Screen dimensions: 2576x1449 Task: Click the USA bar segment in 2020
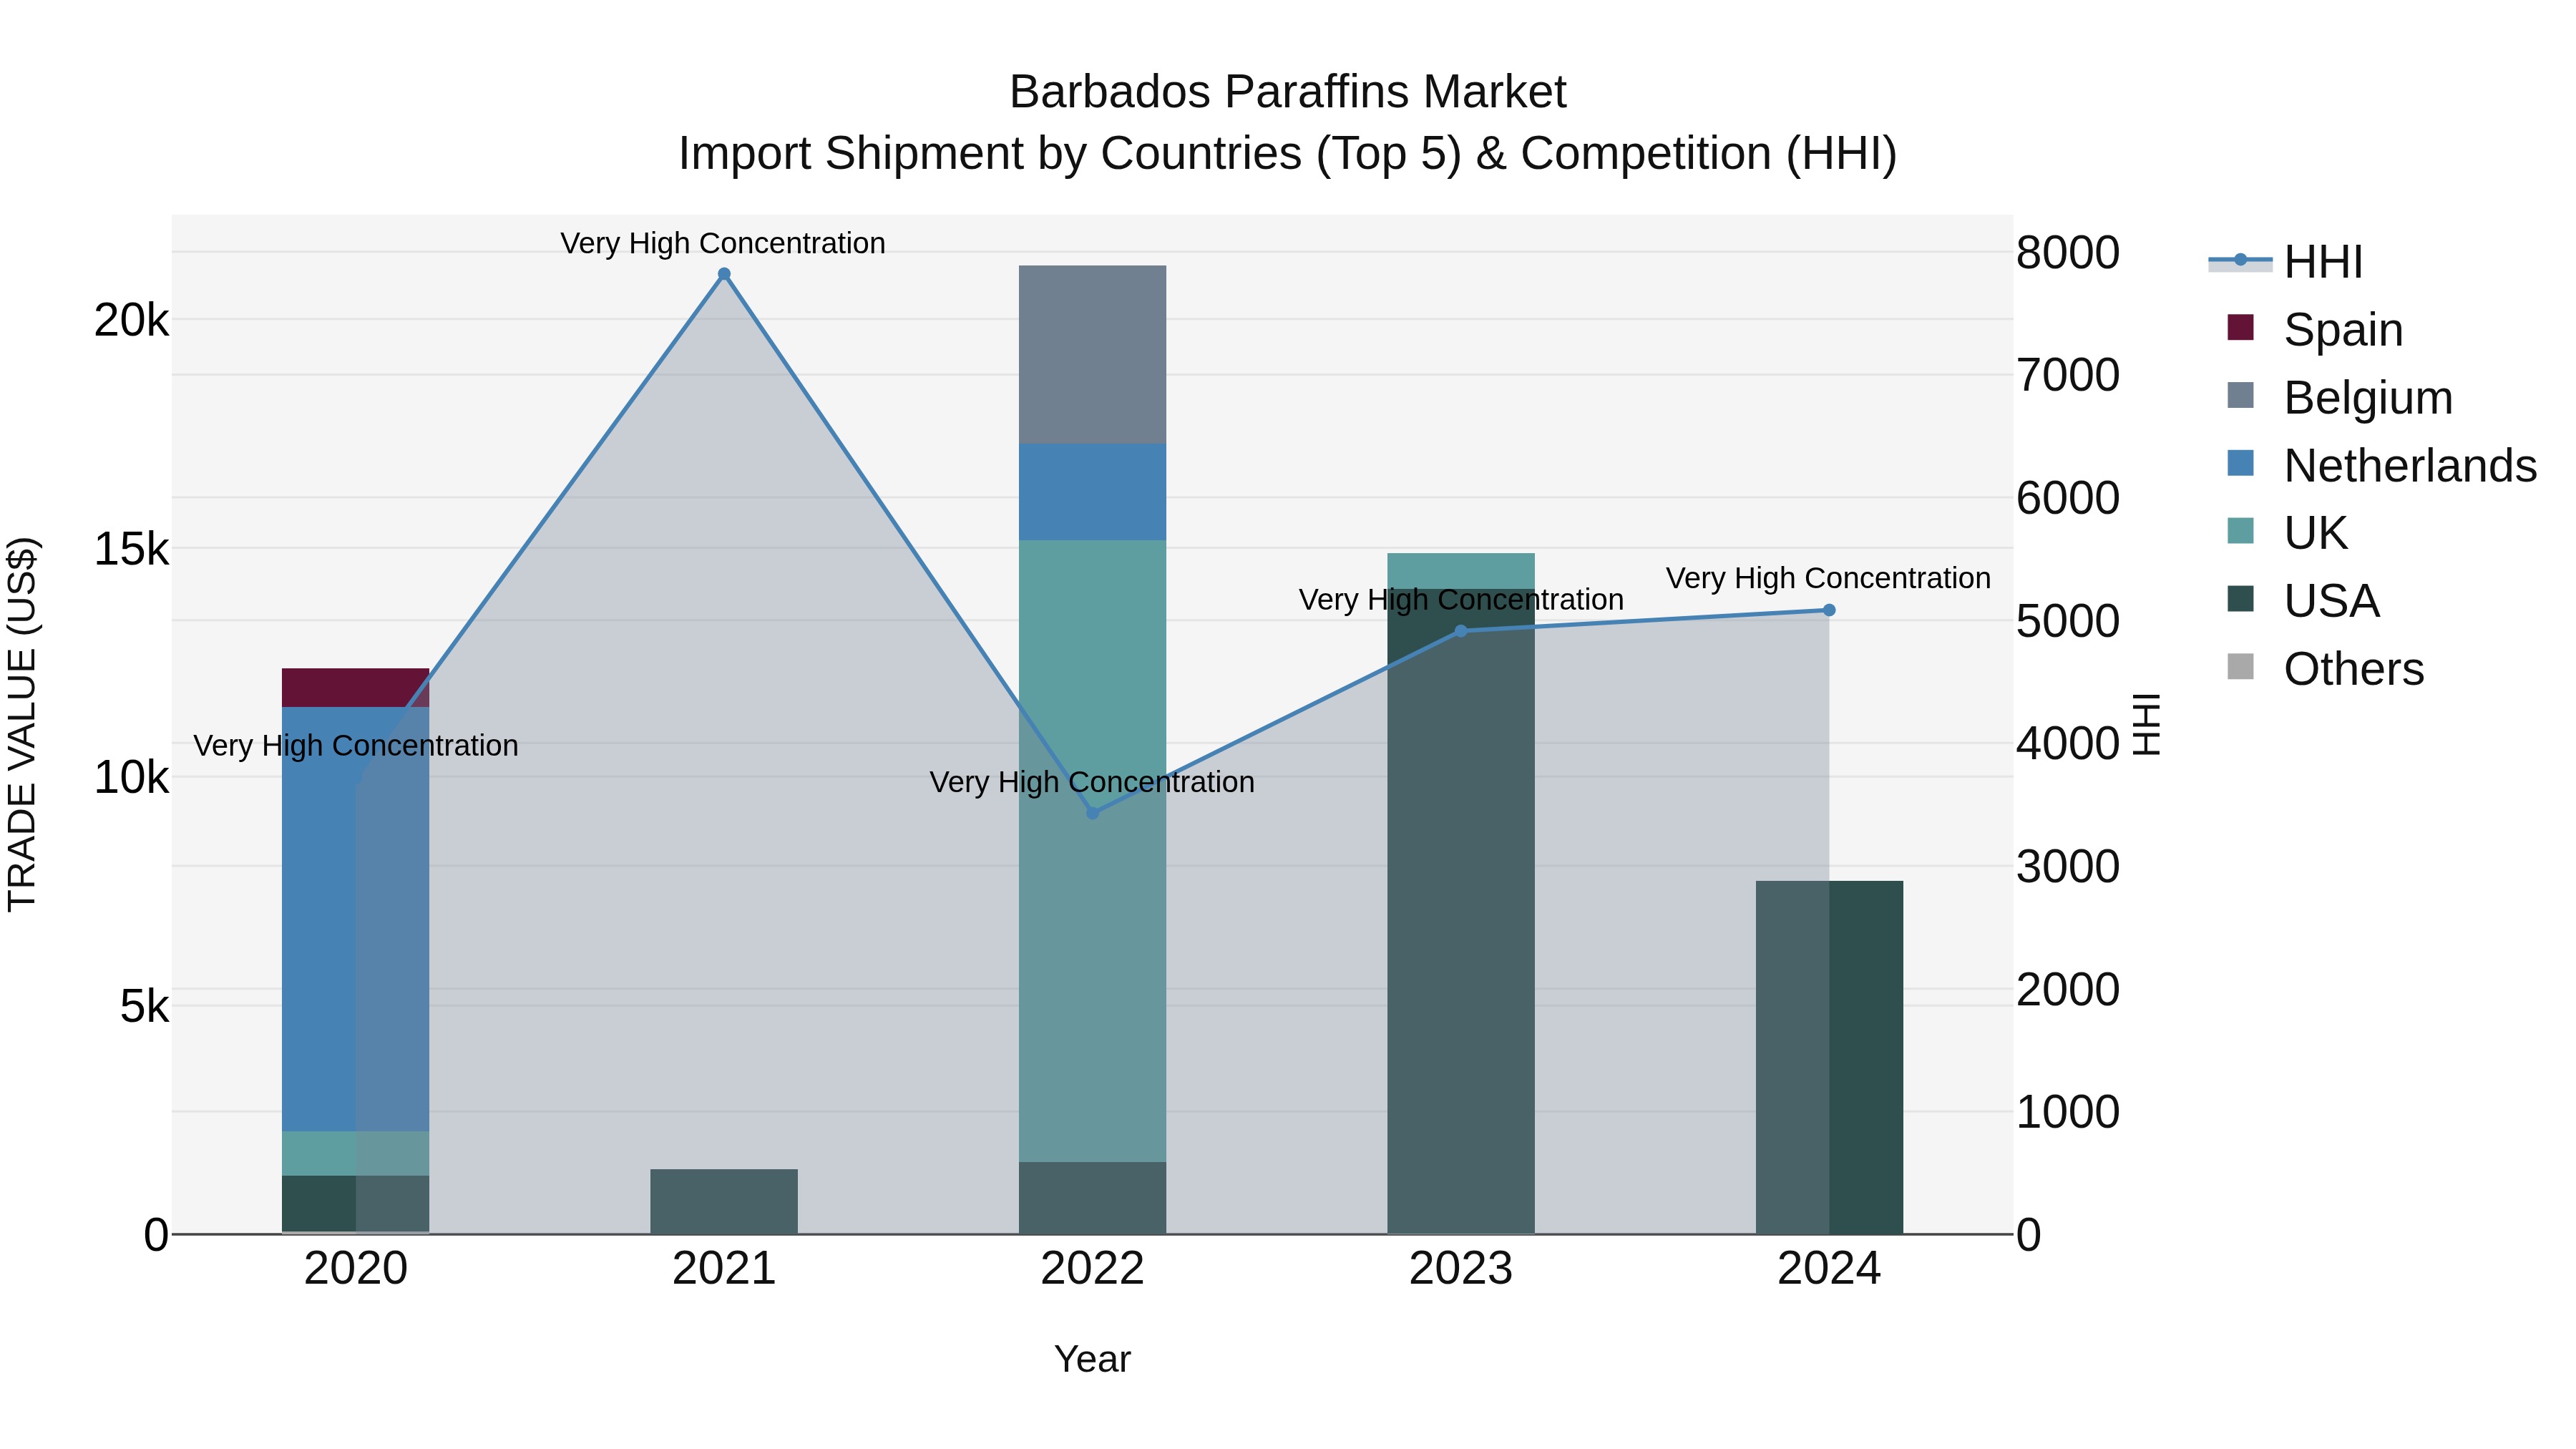pyautogui.click(x=356, y=1204)
